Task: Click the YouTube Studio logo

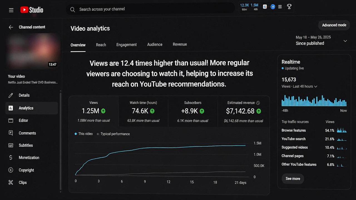Action: click(x=32, y=10)
